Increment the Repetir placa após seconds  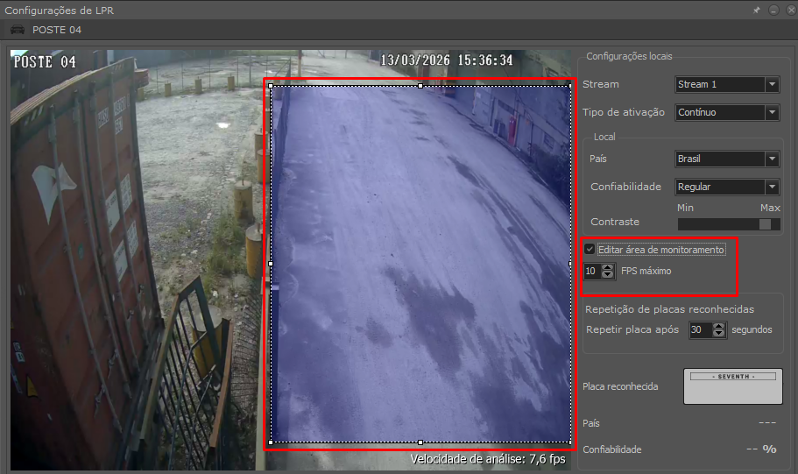[x=719, y=326]
